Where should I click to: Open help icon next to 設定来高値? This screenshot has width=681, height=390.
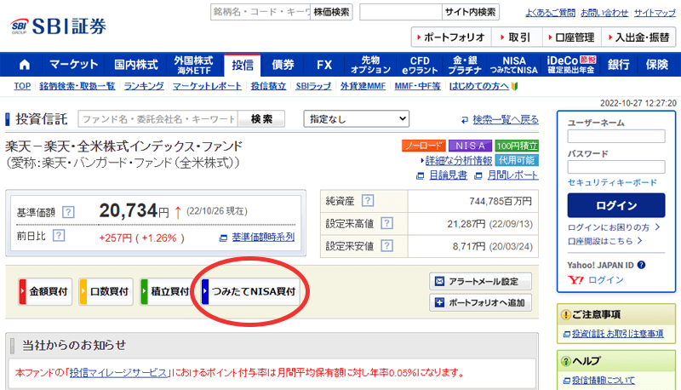(x=386, y=223)
